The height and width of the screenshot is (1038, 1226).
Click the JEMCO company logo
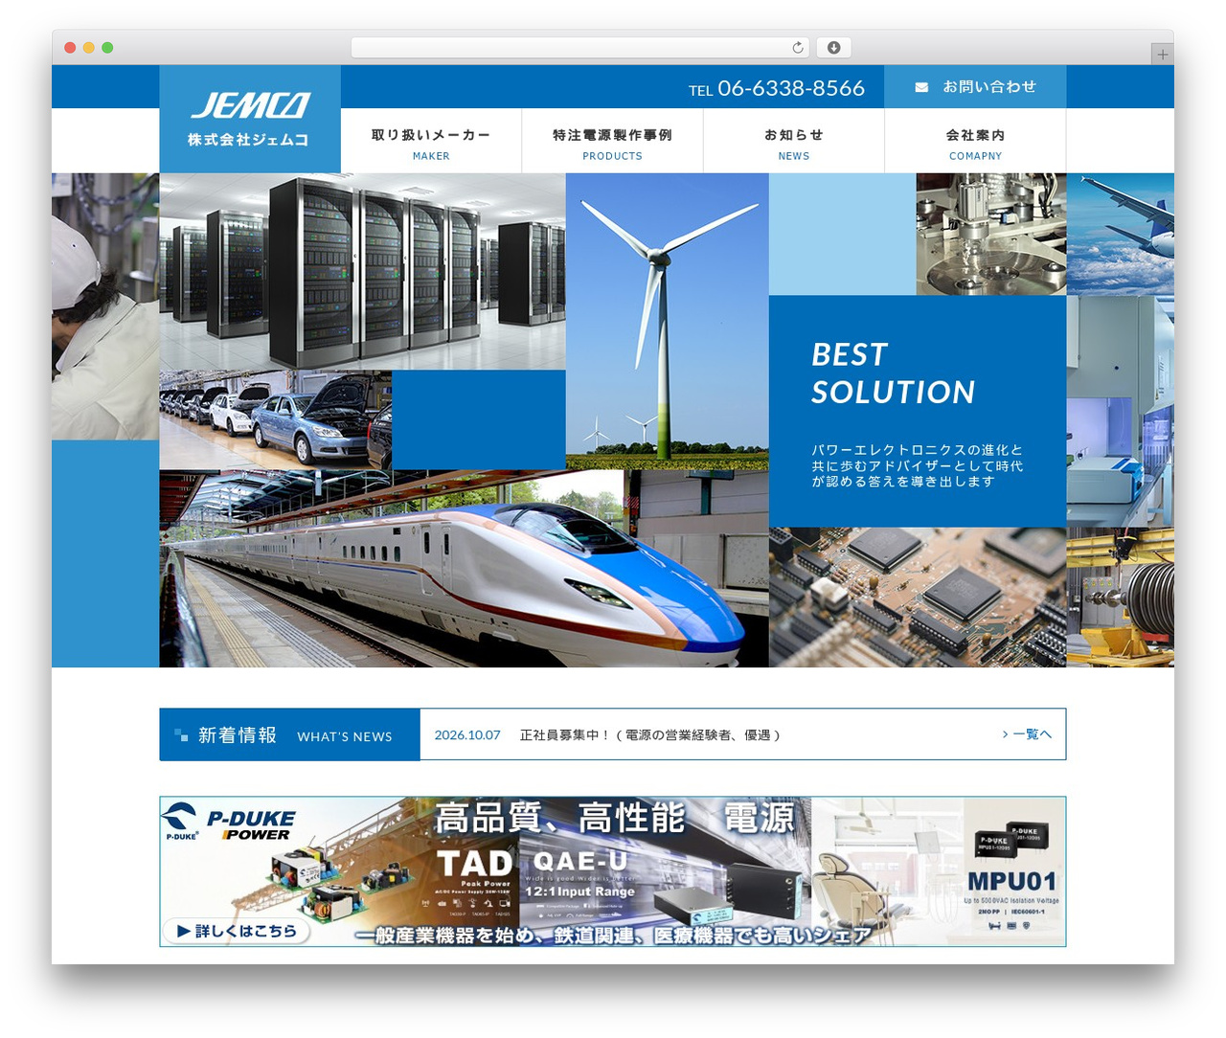pos(250,119)
